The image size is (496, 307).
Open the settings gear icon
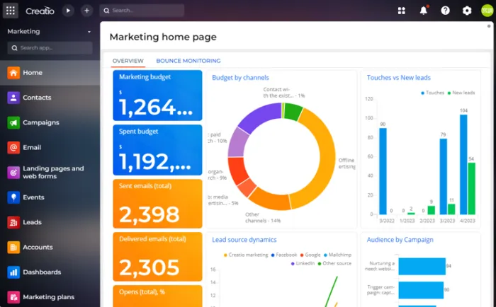[x=467, y=11]
